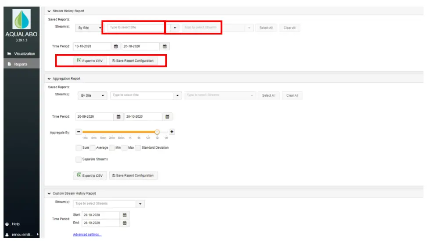The height and width of the screenshot is (241, 427).
Task: Click Clear All in Stream History Report
Action: [290, 28]
